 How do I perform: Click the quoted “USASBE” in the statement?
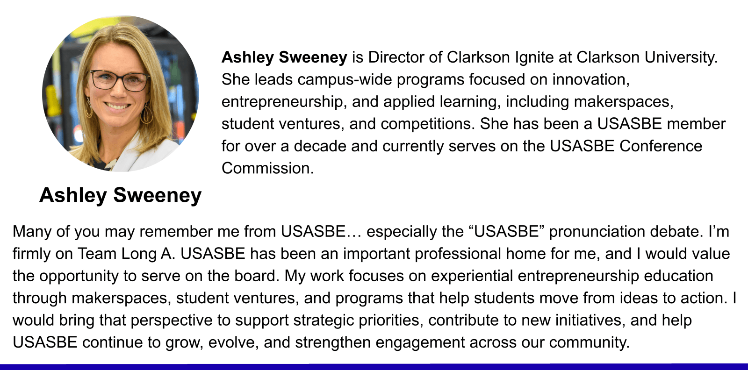coord(507,232)
